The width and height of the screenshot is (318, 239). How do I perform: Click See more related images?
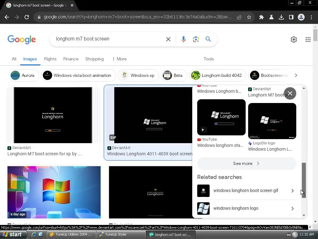tap(247, 164)
